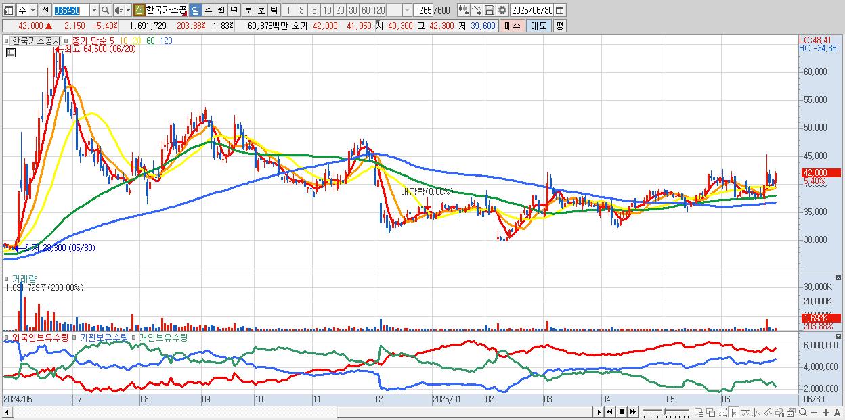
Task: Click the 매수 buy button
Action: (513, 26)
